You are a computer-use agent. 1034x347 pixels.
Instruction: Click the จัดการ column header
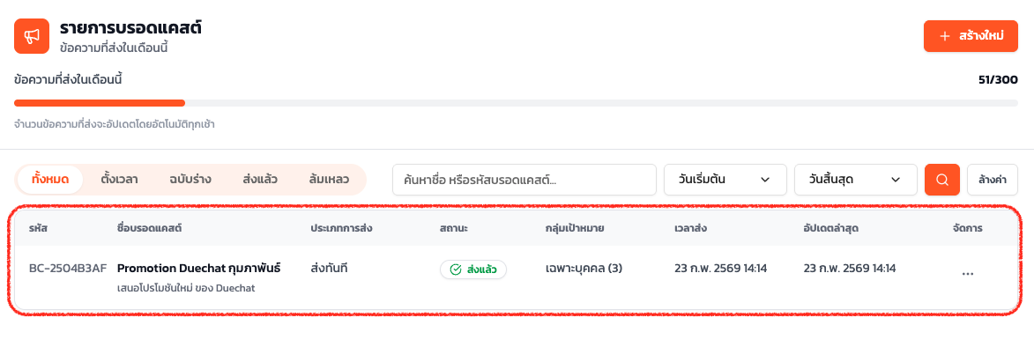point(967,229)
